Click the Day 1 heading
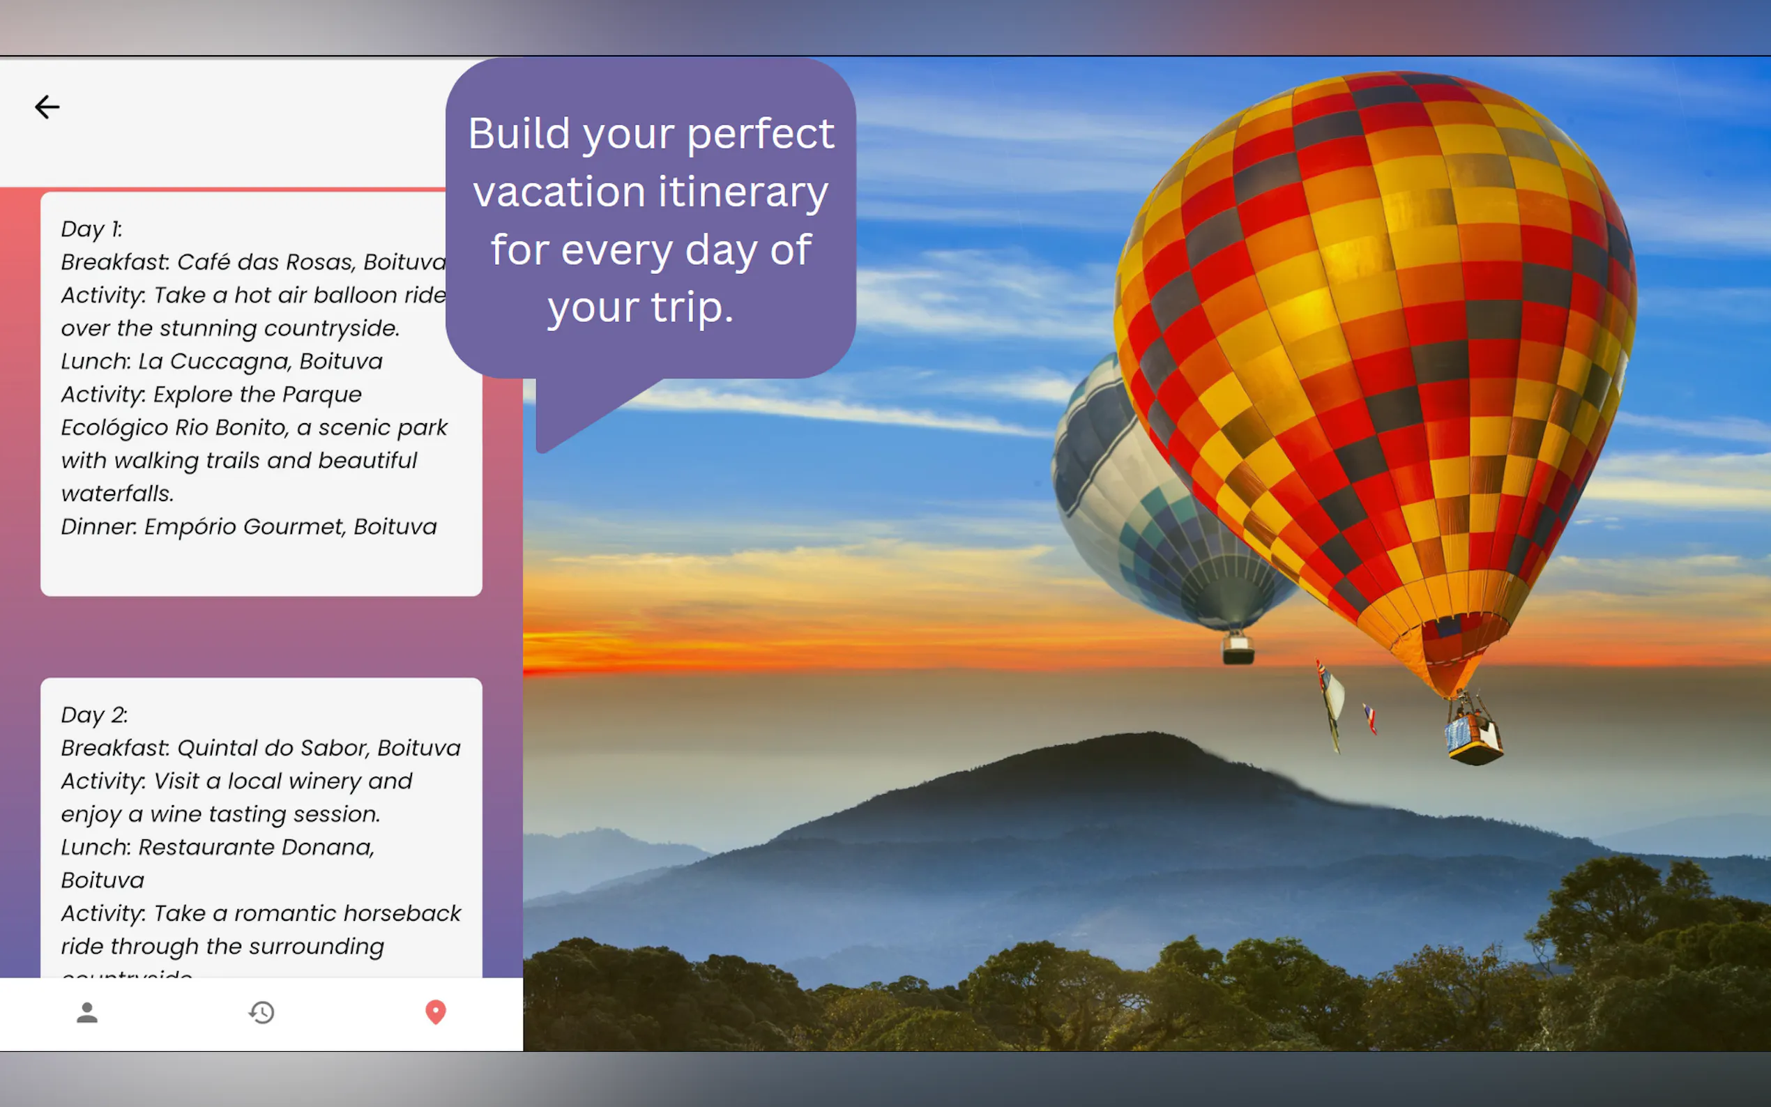This screenshot has width=1771, height=1107. [x=91, y=229]
